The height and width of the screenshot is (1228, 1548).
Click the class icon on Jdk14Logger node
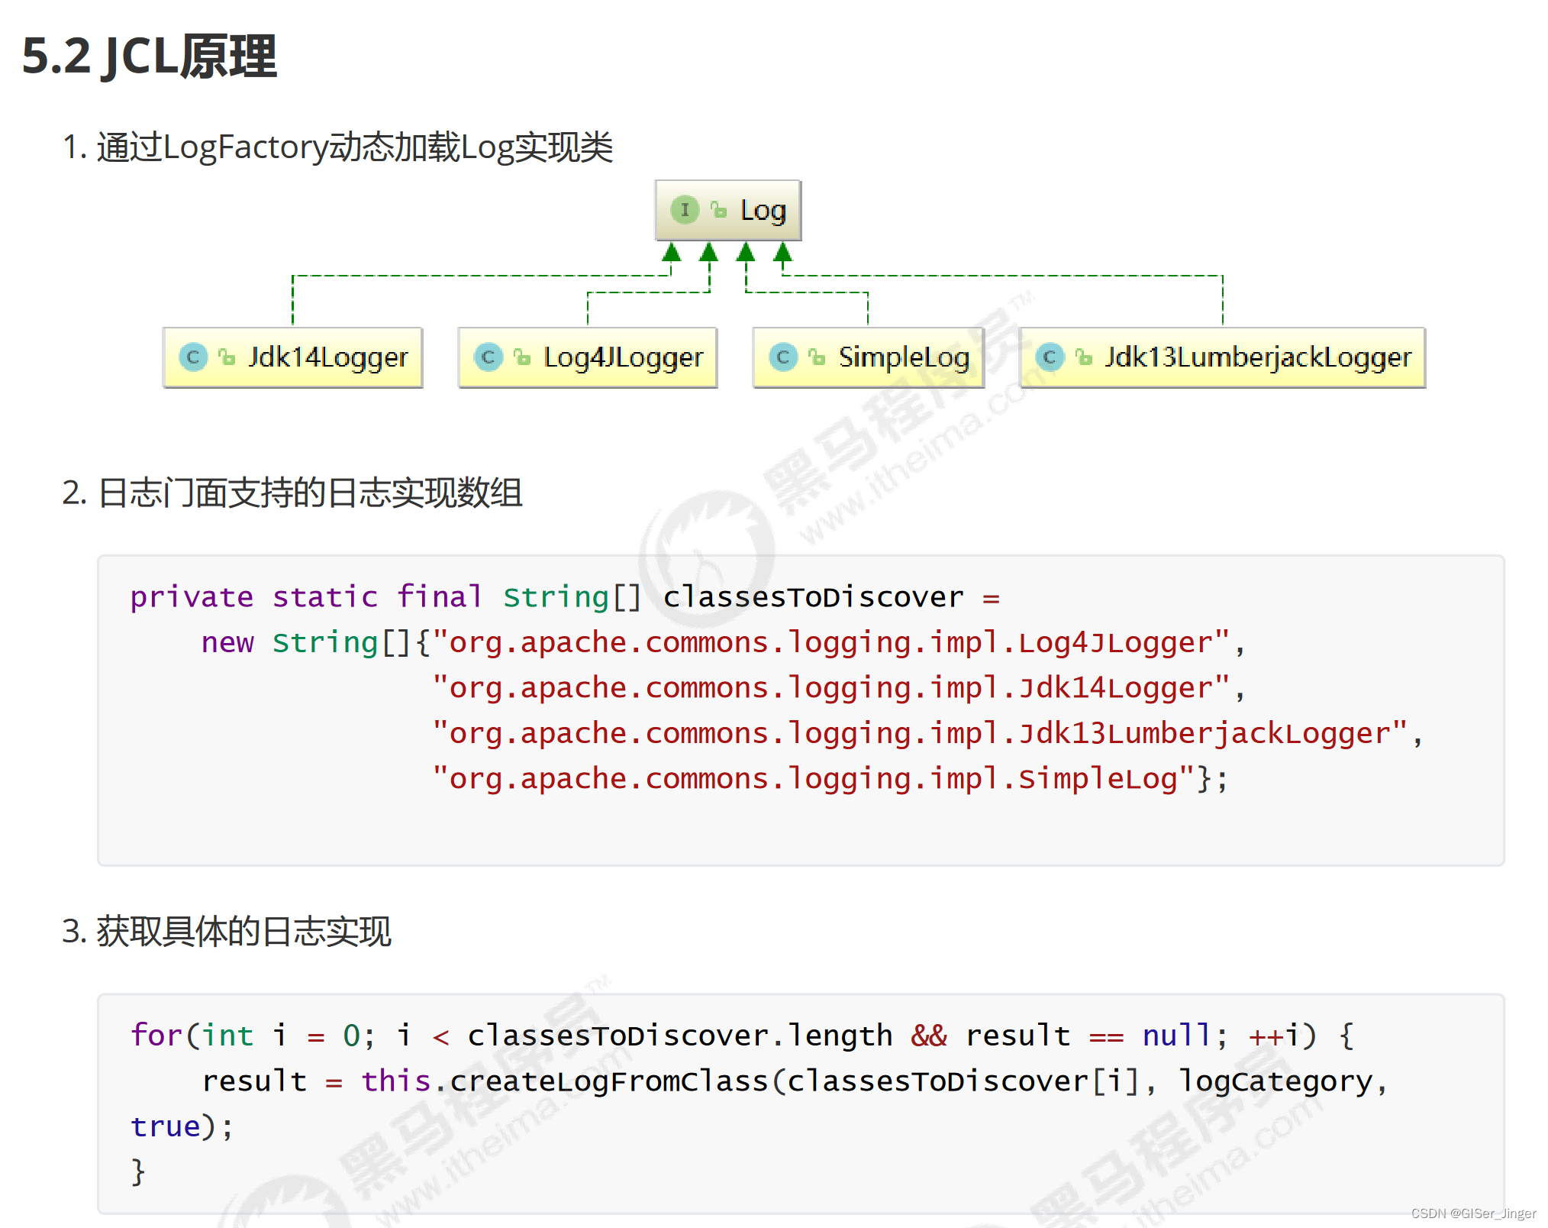coord(193,357)
